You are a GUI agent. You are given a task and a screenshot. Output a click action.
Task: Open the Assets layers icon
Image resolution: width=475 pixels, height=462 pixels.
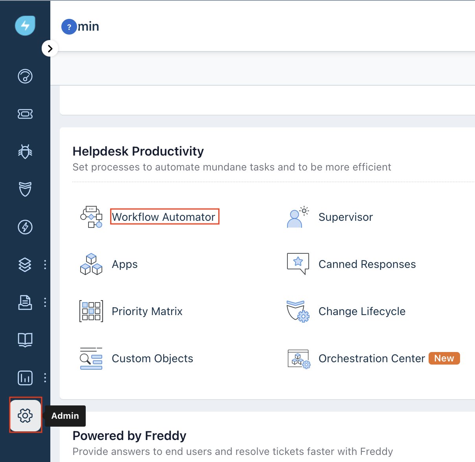pos(25,265)
